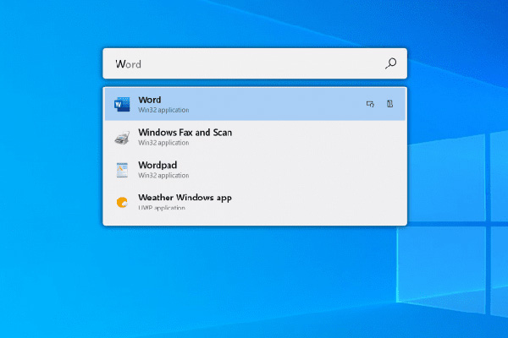The image size is (508, 338).
Task: Click the orange Weather app icon
Action: (122, 202)
